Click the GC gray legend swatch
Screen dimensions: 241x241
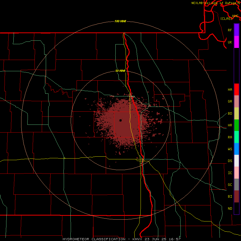pyautogui.click(x=236, y=184)
